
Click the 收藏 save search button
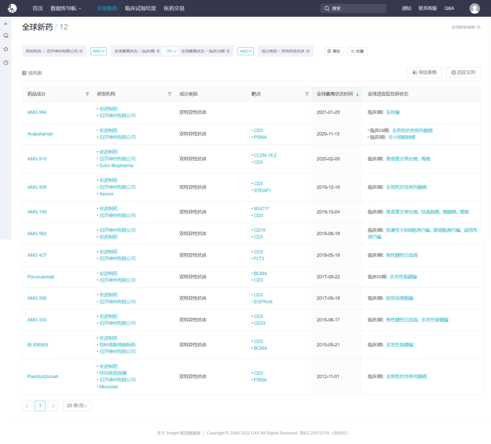tap(357, 51)
